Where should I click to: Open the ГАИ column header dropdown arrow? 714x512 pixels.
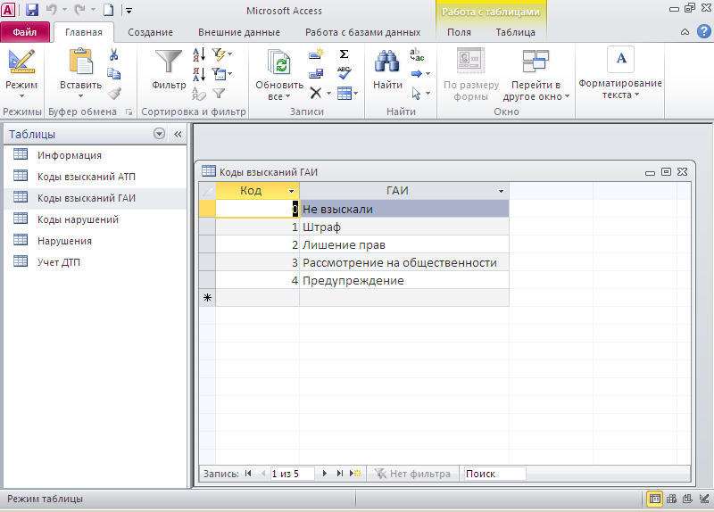pyautogui.click(x=501, y=191)
